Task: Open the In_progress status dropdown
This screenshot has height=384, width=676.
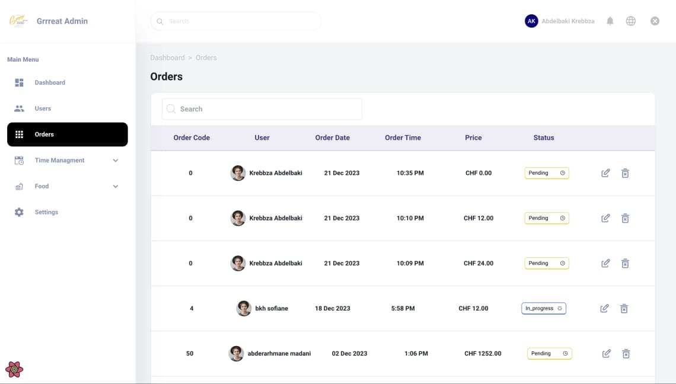Action: 543,308
